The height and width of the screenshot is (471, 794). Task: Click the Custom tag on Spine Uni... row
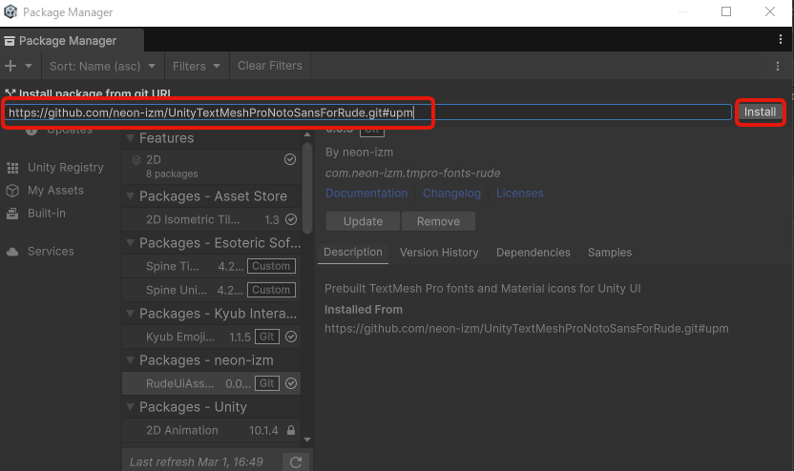click(x=271, y=290)
